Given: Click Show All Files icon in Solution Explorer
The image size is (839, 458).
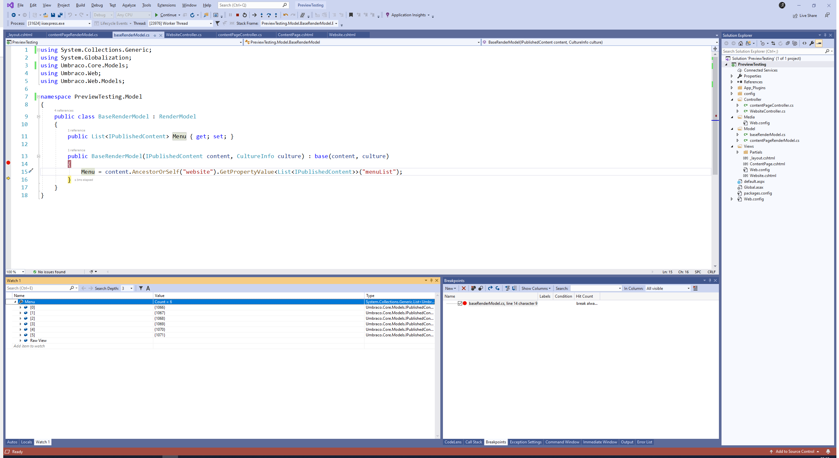Looking at the screenshot, I should pyautogui.click(x=795, y=43).
